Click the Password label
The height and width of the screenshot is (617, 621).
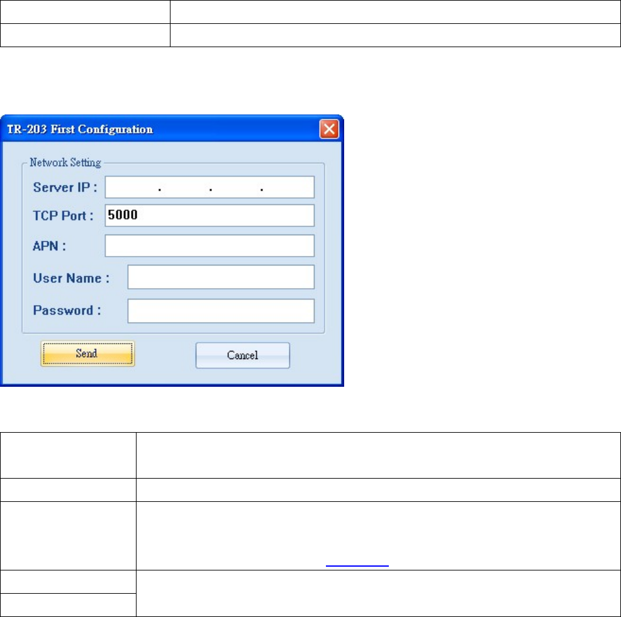(67, 310)
